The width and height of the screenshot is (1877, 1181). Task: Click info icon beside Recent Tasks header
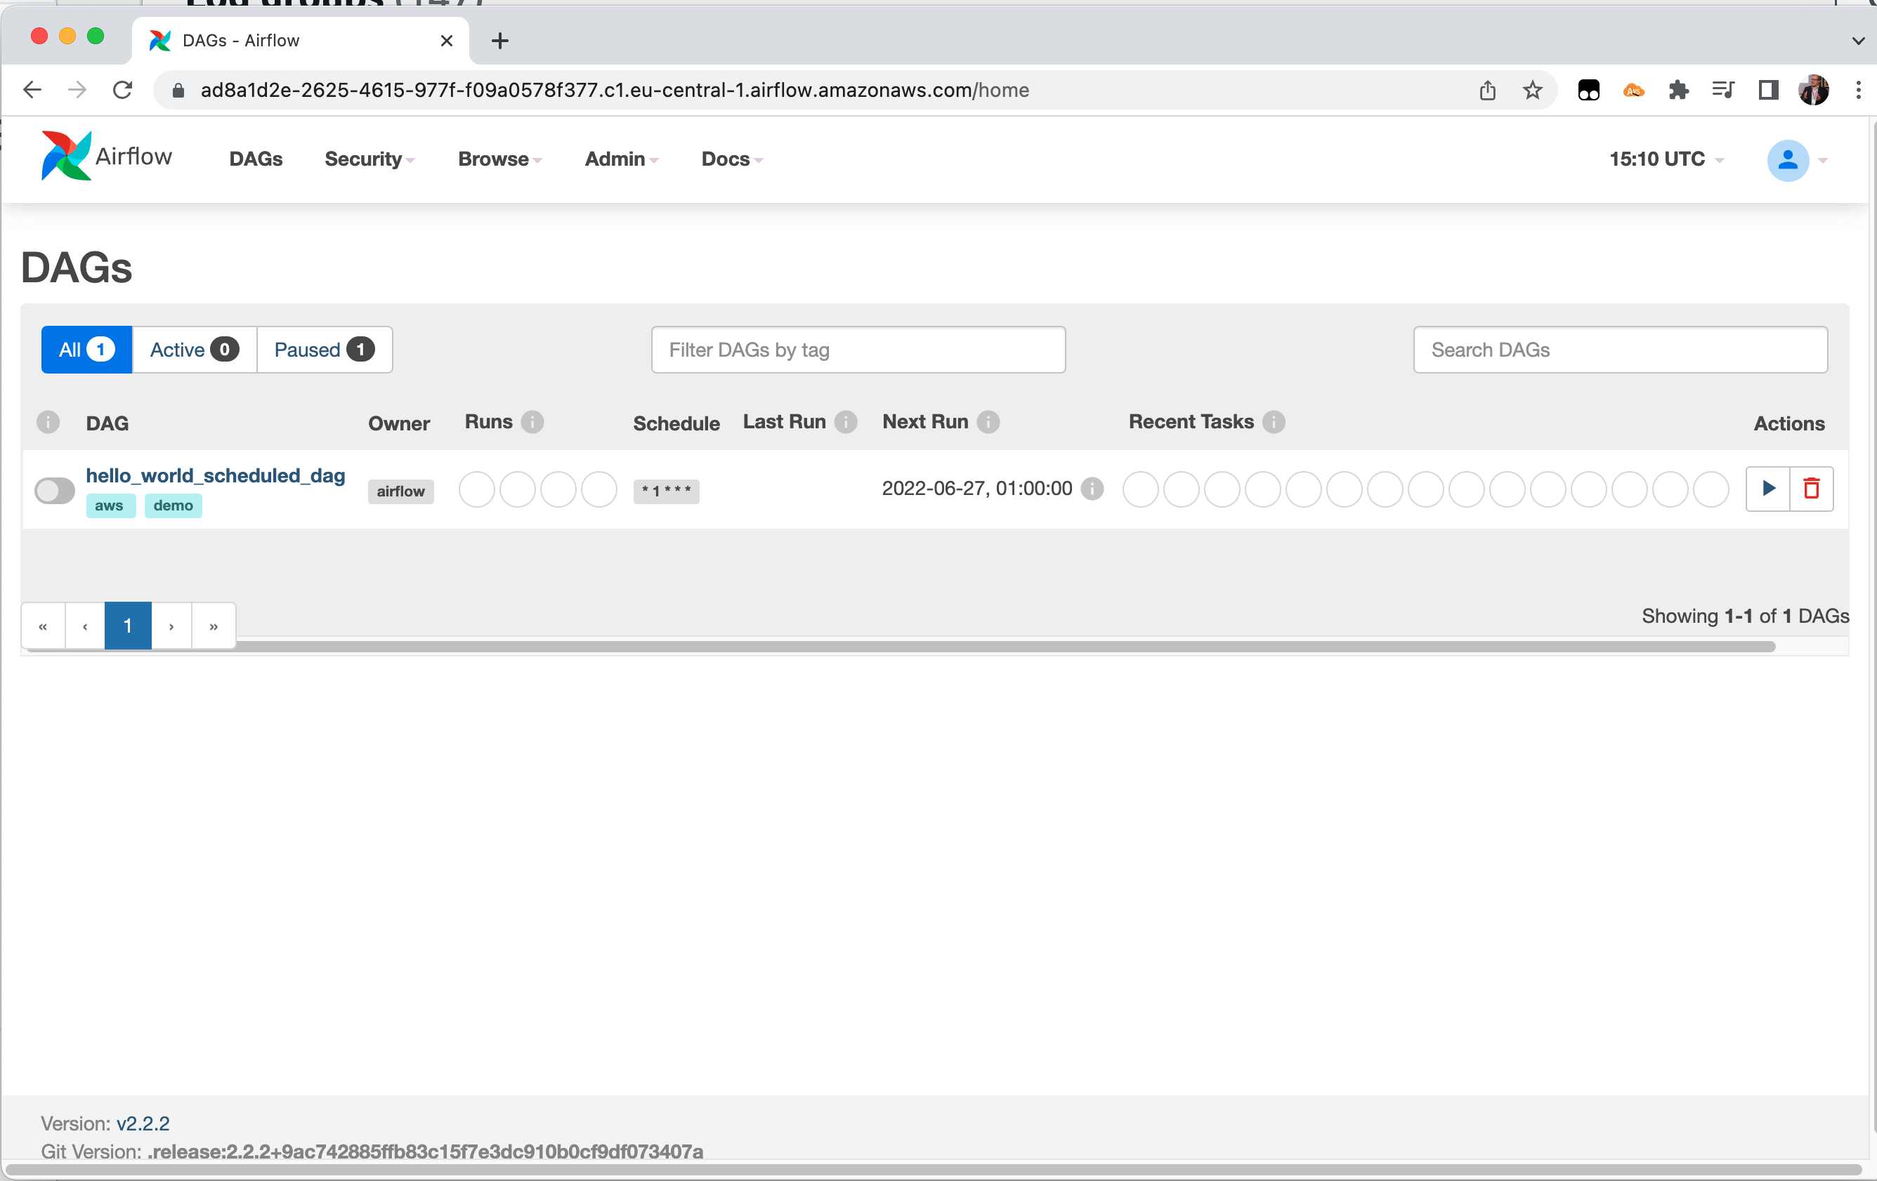pyautogui.click(x=1274, y=421)
